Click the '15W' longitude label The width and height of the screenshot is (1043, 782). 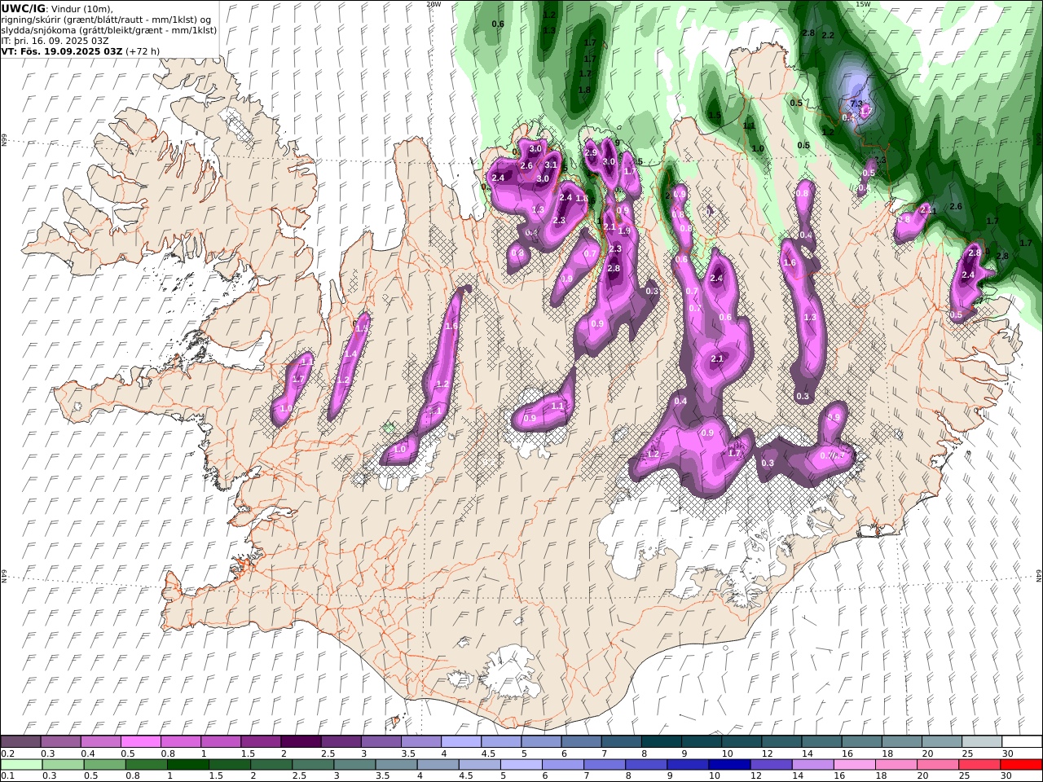(863, 4)
